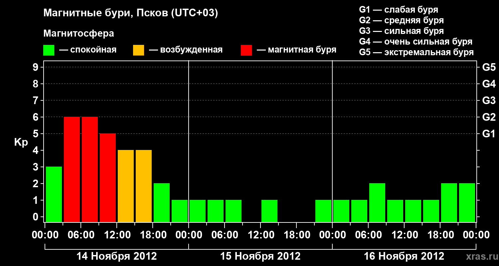Click the 'Магнитосфера' legend heading
The height and width of the screenshot is (266, 499).
(x=79, y=34)
